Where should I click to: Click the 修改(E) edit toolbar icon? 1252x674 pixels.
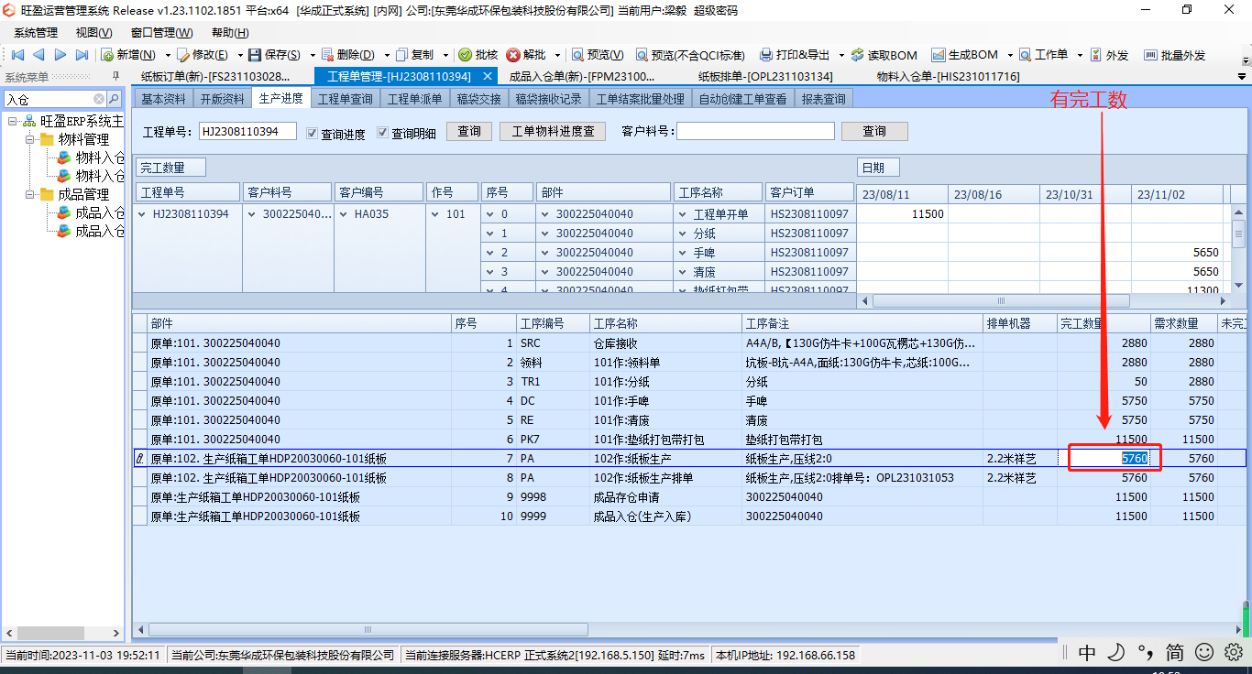183,55
